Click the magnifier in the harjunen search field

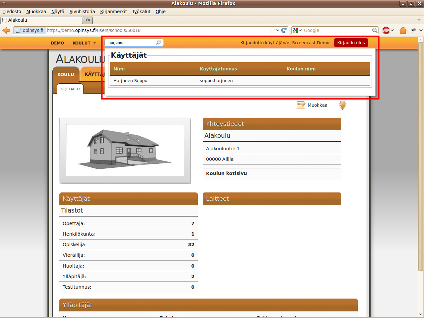pyautogui.click(x=159, y=43)
